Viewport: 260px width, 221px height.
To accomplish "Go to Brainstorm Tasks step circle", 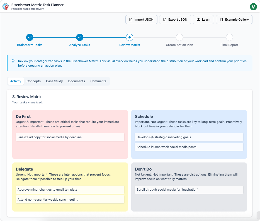I will 30,37.
